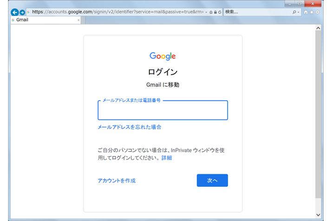Close the browser window with red X
The width and height of the screenshot is (332, 221).
pyautogui.click(x=313, y=4)
